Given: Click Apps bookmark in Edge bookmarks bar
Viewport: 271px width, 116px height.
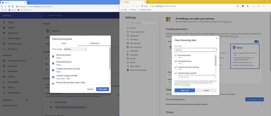Looking at the screenshot, I should pyautogui.click(x=124, y=10).
